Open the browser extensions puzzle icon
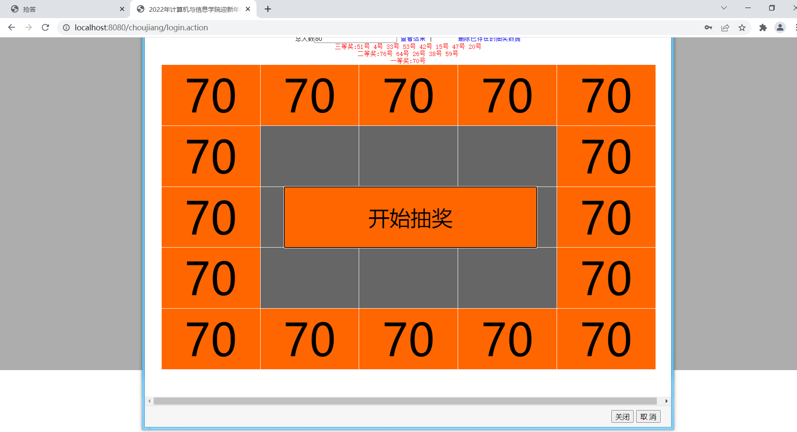 (x=763, y=27)
